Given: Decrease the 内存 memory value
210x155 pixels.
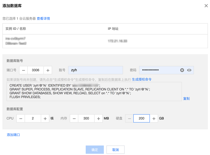Looking at the screenshot, I should tap(74, 119).
